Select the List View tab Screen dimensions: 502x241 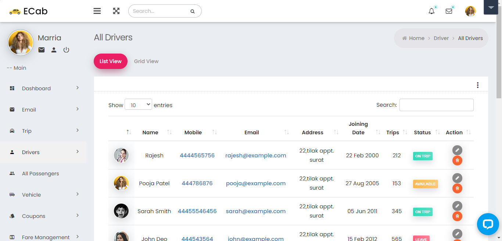coord(111,61)
